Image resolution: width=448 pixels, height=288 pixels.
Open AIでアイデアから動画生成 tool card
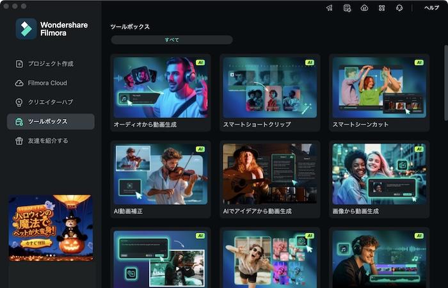tap(270, 179)
